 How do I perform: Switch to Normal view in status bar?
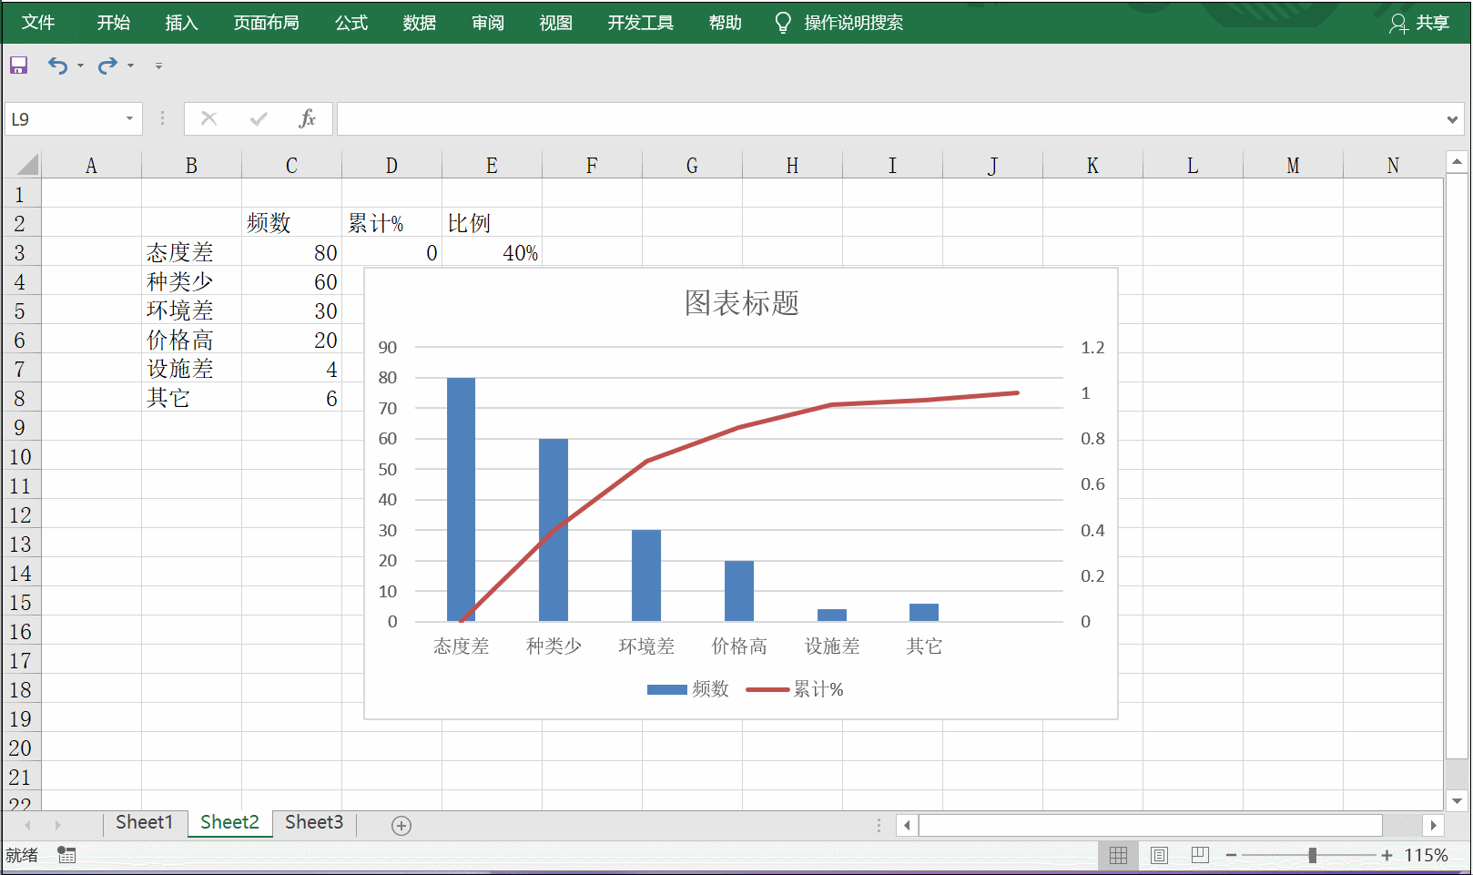click(1118, 855)
